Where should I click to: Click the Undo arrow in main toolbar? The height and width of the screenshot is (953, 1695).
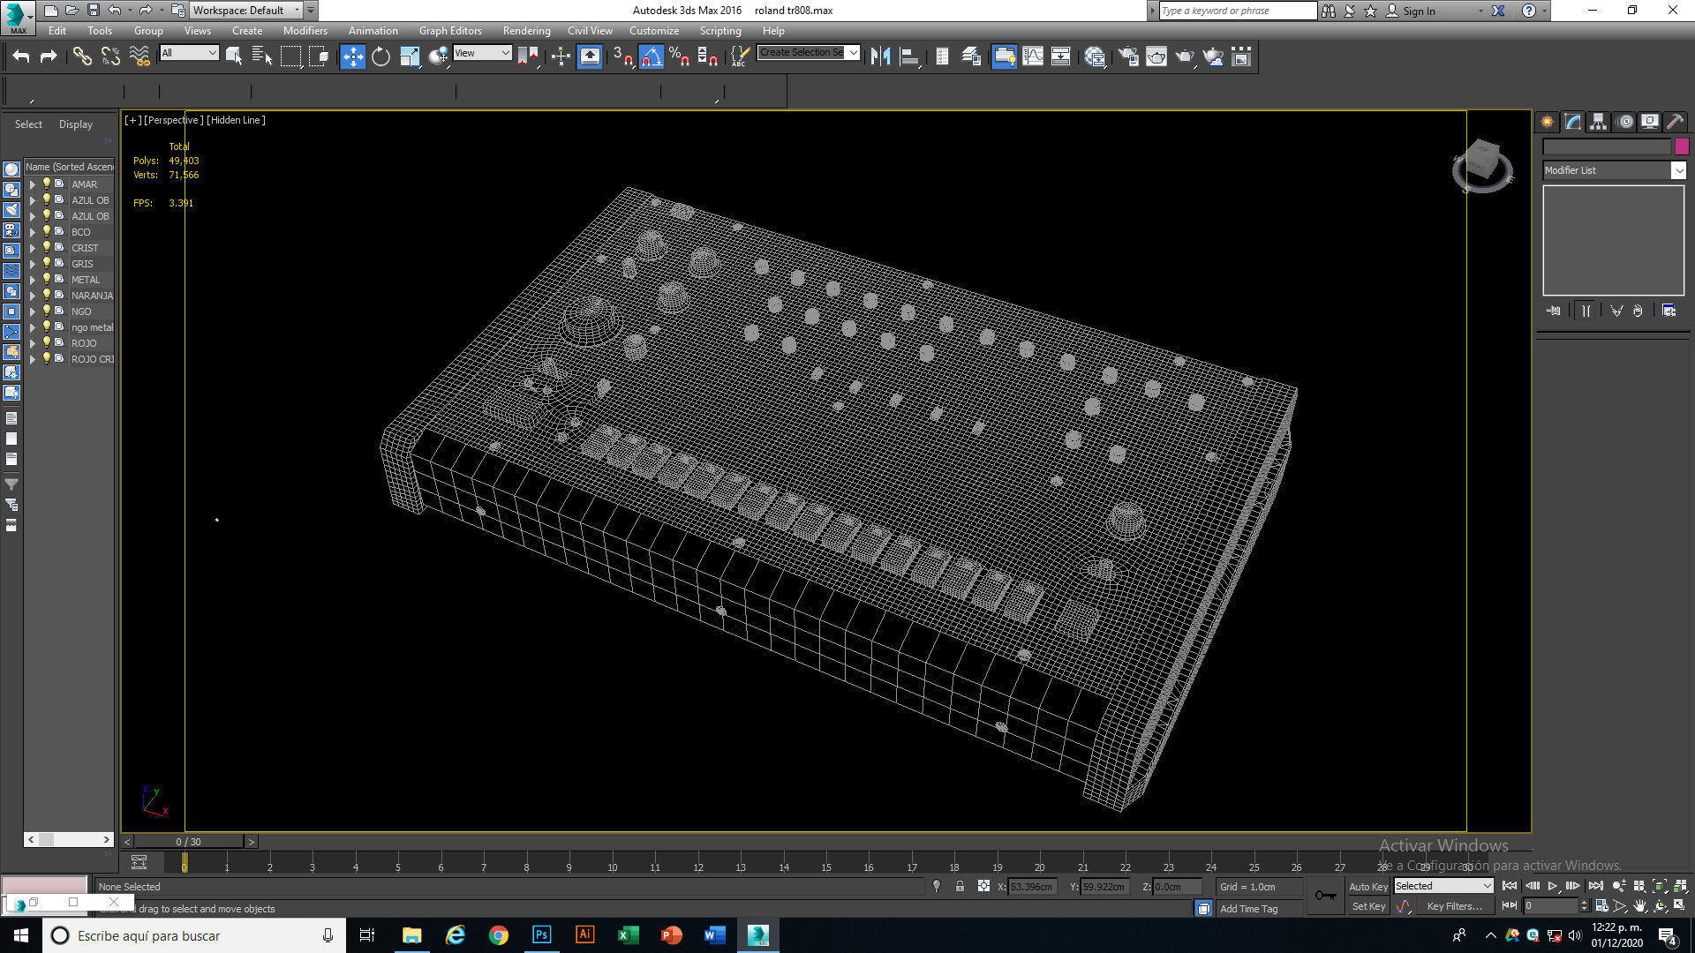pos(21,56)
